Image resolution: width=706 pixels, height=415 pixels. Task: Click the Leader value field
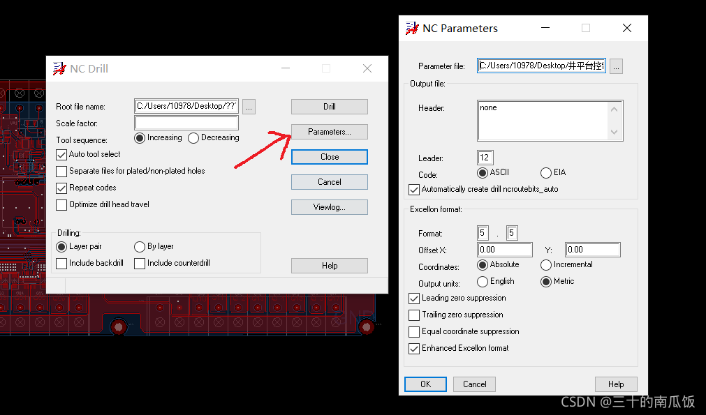[485, 158]
